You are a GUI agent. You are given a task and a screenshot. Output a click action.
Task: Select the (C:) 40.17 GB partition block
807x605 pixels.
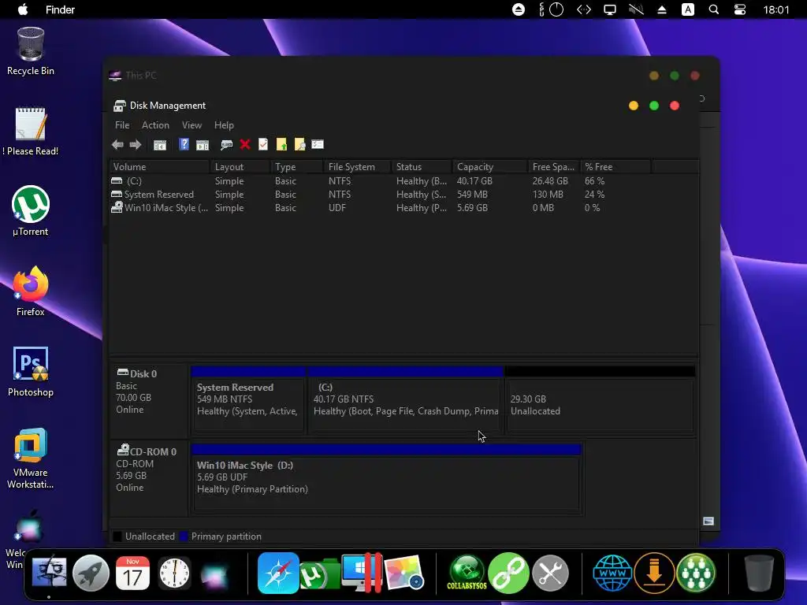point(406,399)
